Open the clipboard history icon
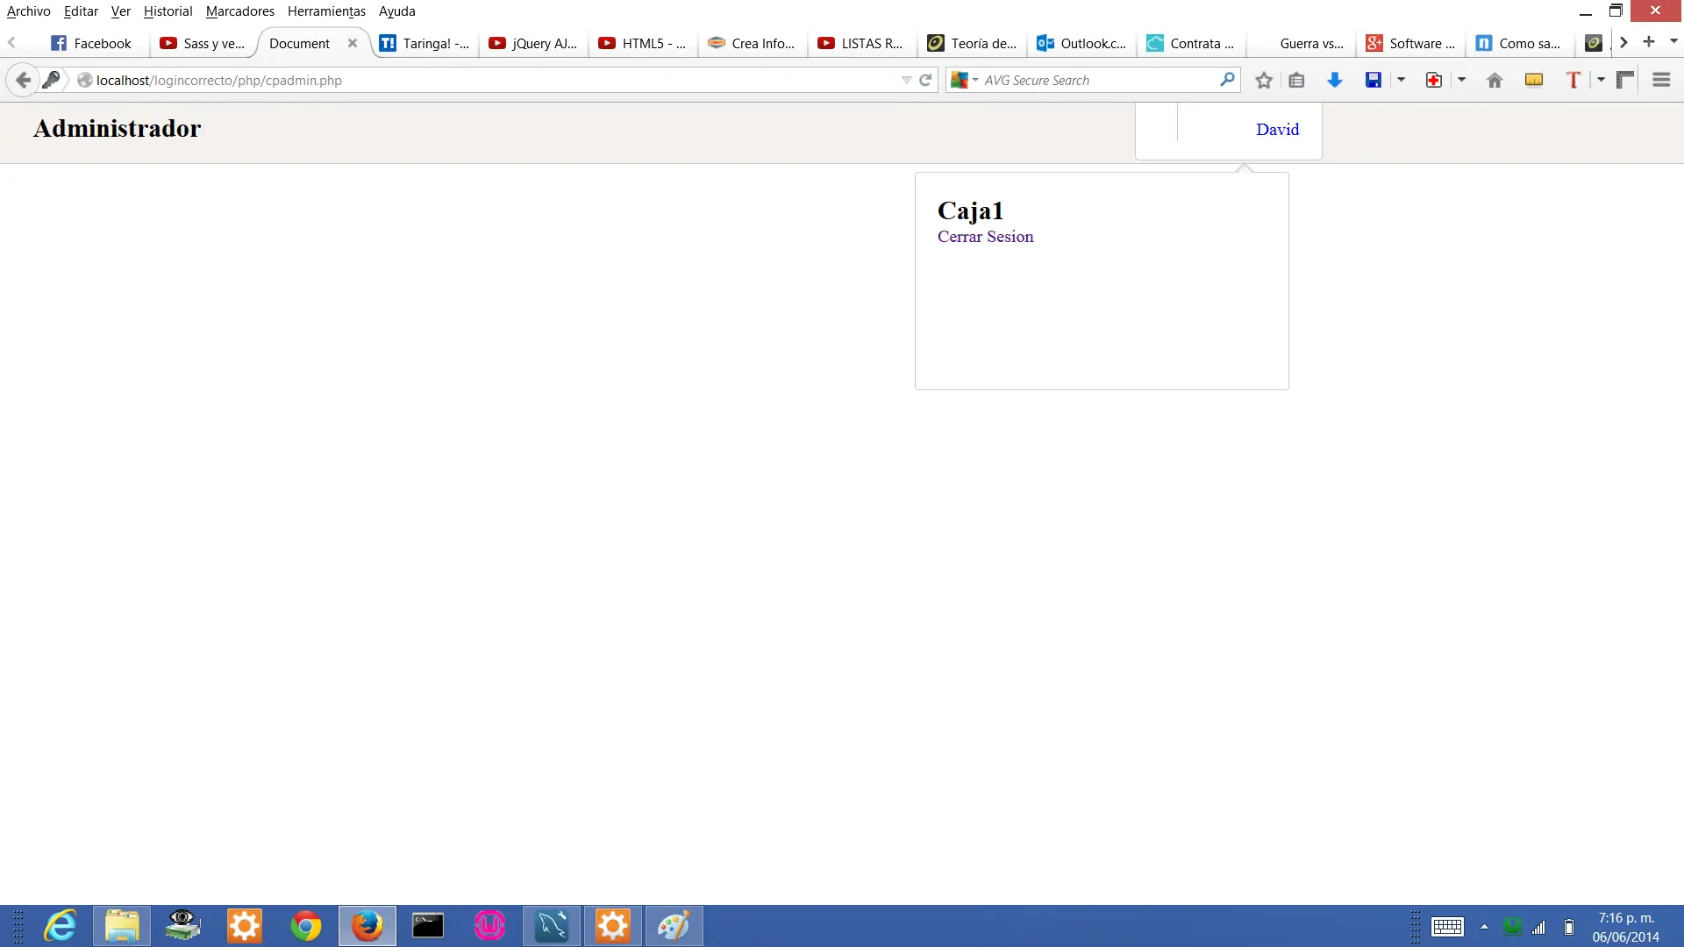The height and width of the screenshot is (947, 1684). click(x=1297, y=80)
